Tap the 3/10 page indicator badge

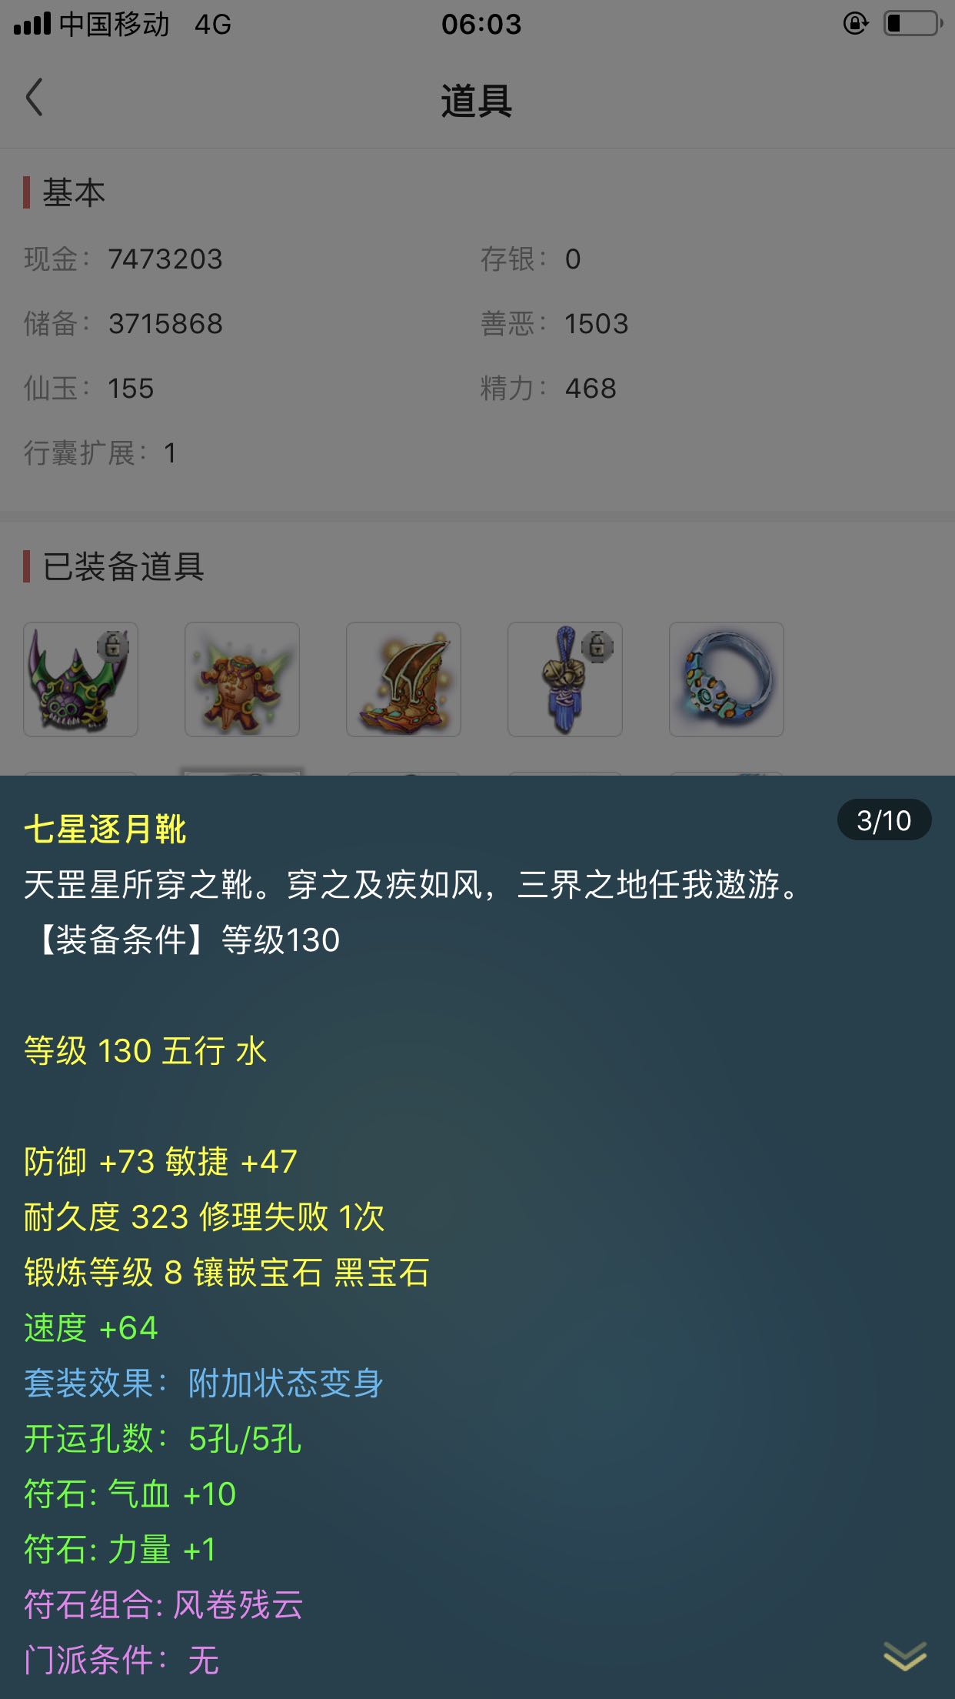(x=884, y=820)
